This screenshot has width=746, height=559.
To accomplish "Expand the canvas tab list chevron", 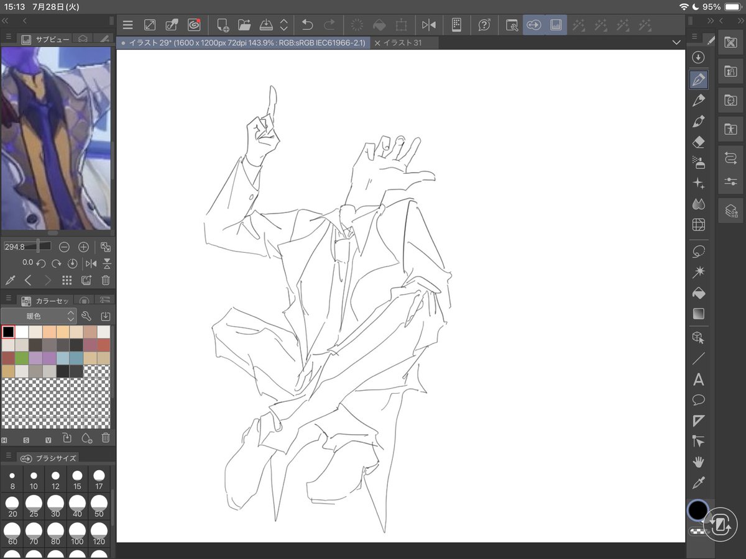I will pos(676,43).
